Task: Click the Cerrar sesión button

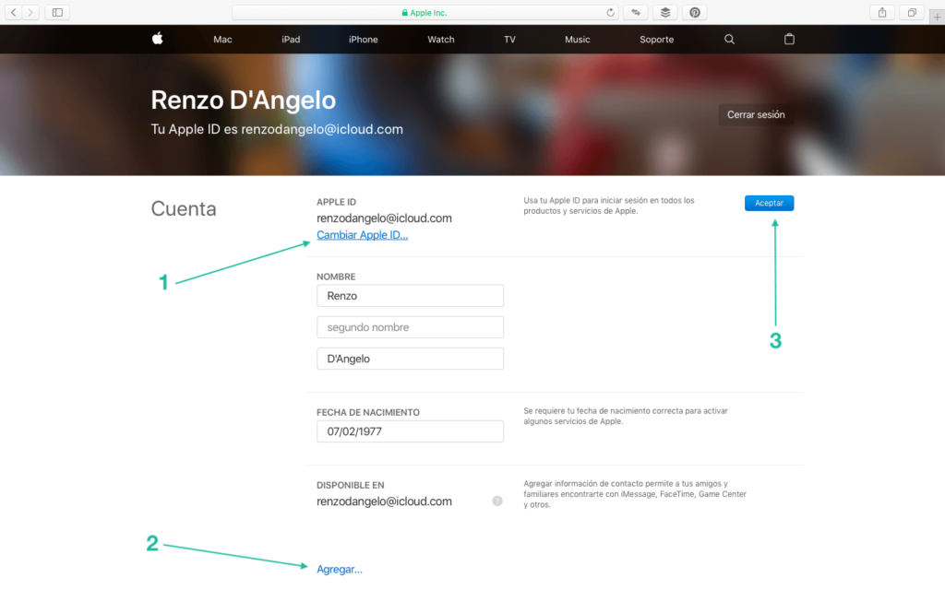Action: (756, 114)
